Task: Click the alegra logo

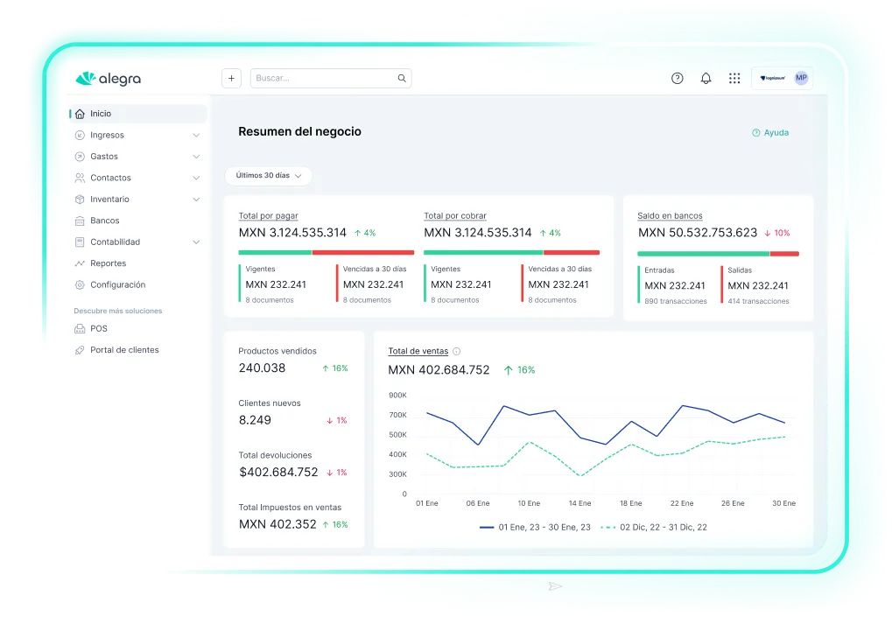Action: click(x=108, y=79)
